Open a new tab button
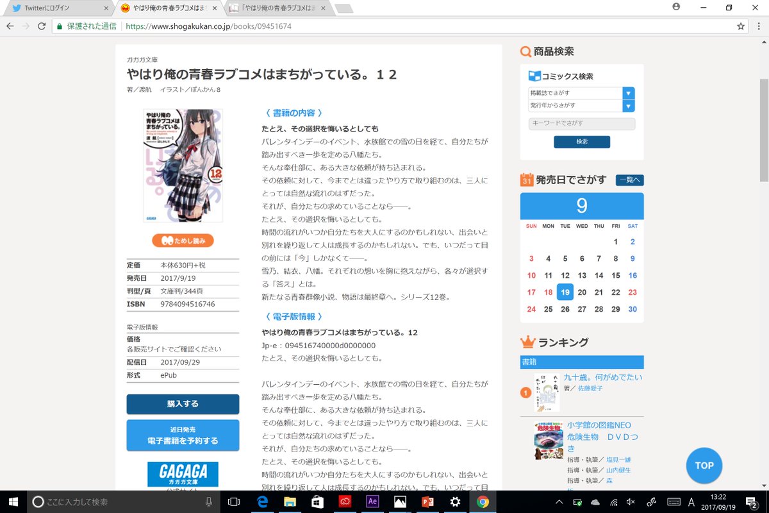Image resolution: width=769 pixels, height=513 pixels. tap(343, 8)
